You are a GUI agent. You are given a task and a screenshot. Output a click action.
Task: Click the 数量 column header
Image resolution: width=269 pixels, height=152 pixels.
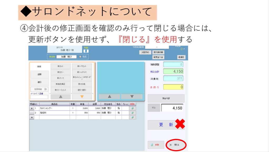[73, 104]
